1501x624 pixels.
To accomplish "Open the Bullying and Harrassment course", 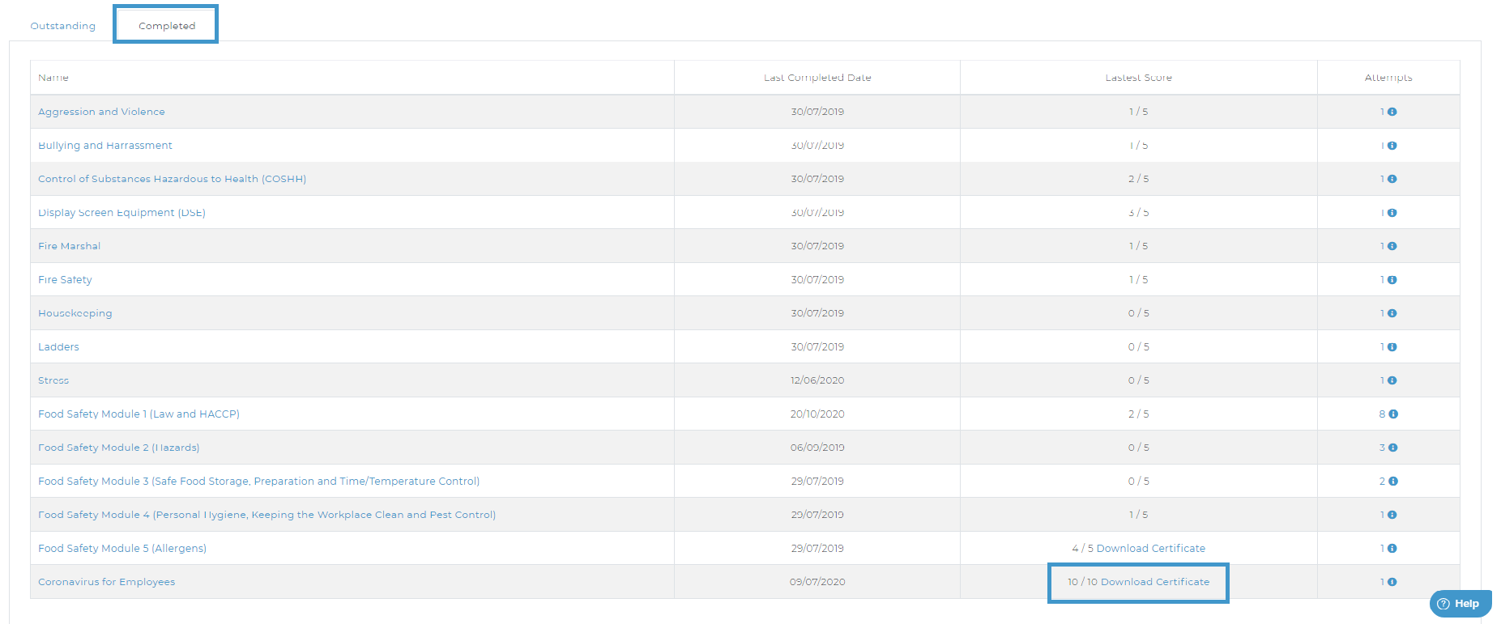I will (x=105, y=146).
